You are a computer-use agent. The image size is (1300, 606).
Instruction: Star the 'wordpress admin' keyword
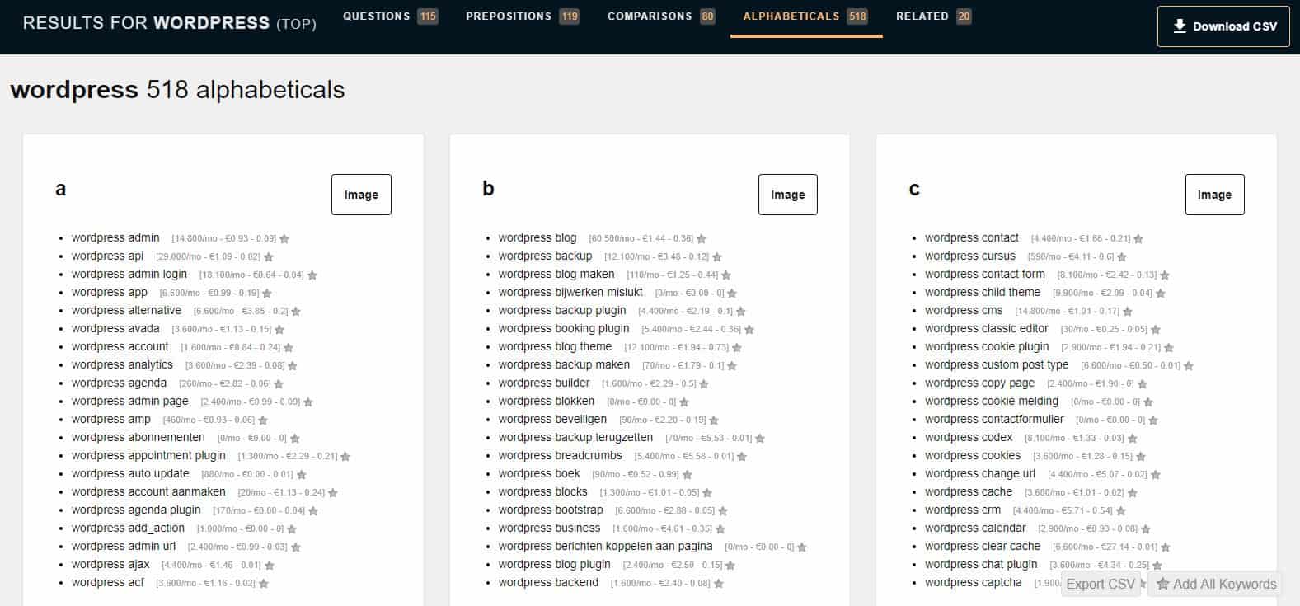(x=284, y=239)
